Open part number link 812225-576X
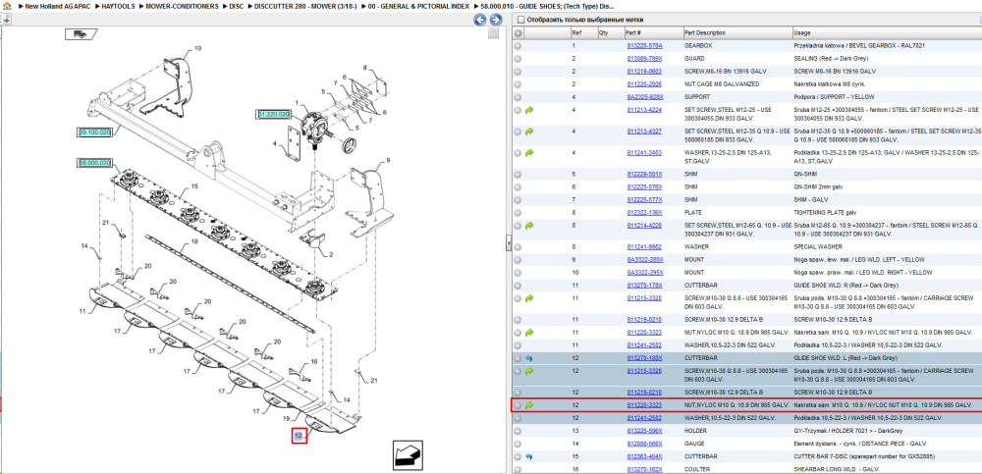 click(644, 186)
